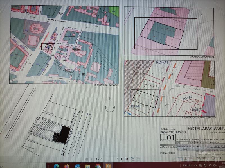Viewport: 225px width, 168px height.
Task: Click the Vínculos toolbar label in taskbar
Action: (x=188, y=166)
